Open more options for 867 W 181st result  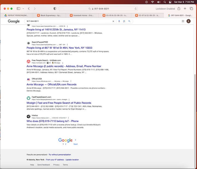click(67, 45)
